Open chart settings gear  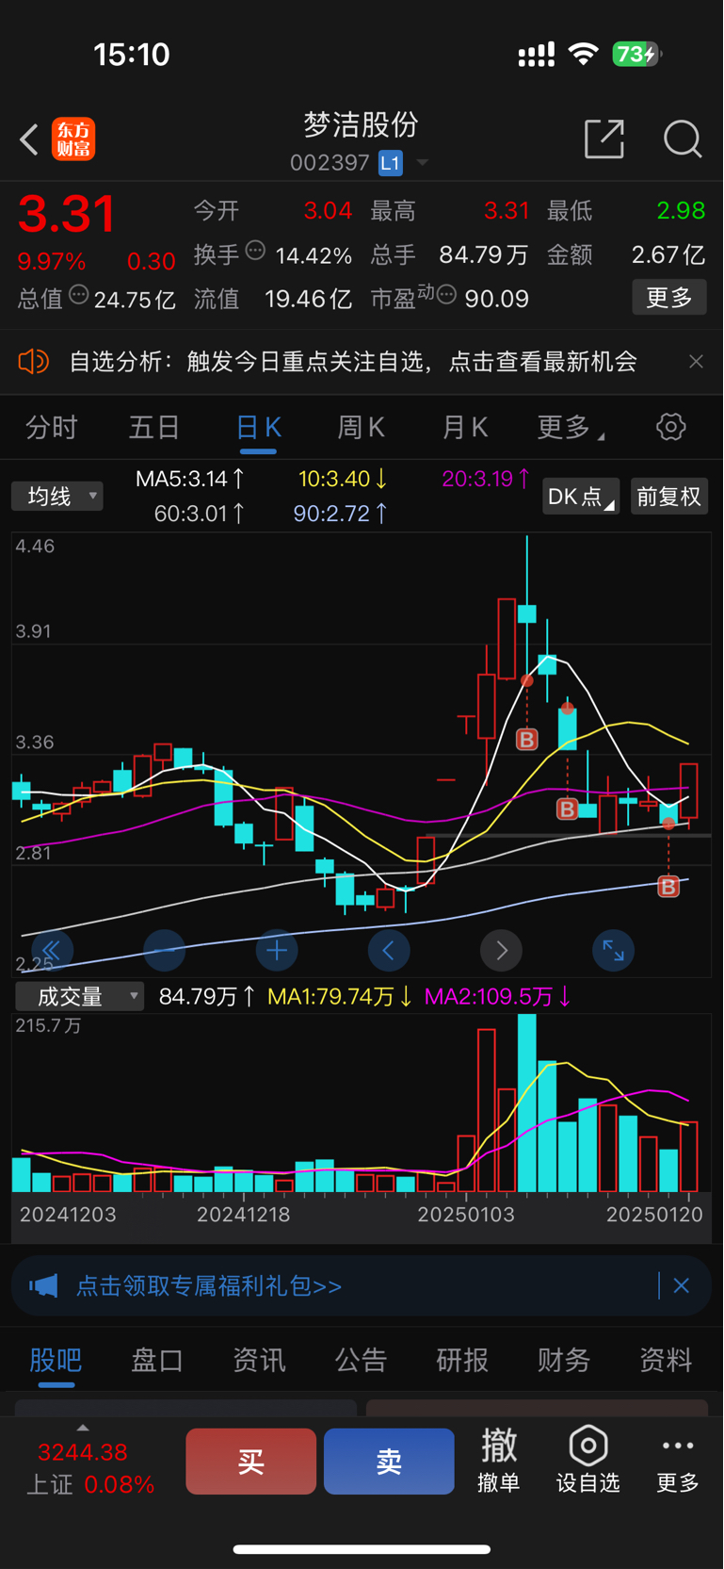tap(671, 427)
